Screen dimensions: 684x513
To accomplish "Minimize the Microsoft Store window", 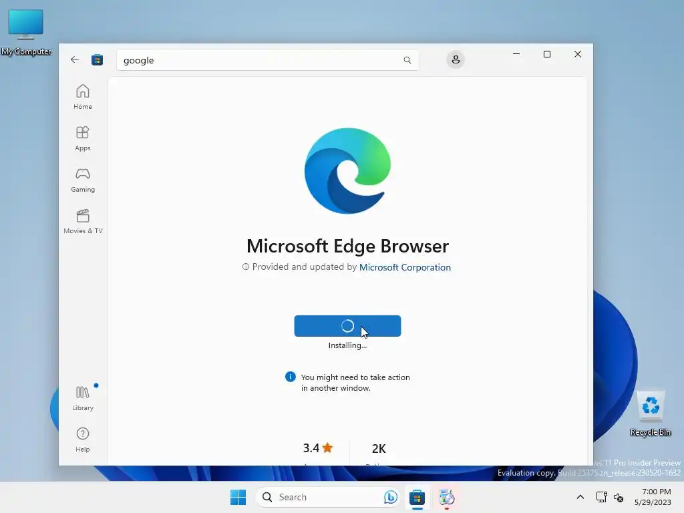I will pyautogui.click(x=516, y=54).
